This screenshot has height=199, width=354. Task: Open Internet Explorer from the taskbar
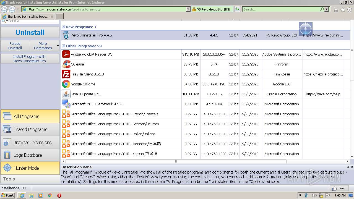click(x=22, y=195)
